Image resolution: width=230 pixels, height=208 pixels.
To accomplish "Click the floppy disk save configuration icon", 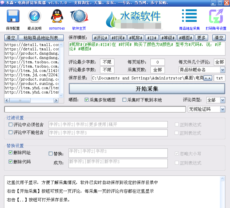I will pos(13,16).
